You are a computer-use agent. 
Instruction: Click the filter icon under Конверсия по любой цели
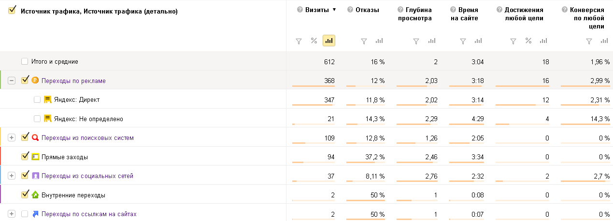pyautogui.click(x=589, y=41)
